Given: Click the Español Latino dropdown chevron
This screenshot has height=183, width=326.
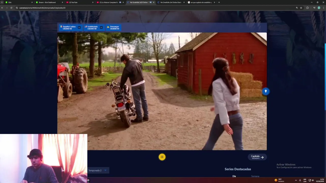Looking at the screenshot, I should tap(79, 27).
